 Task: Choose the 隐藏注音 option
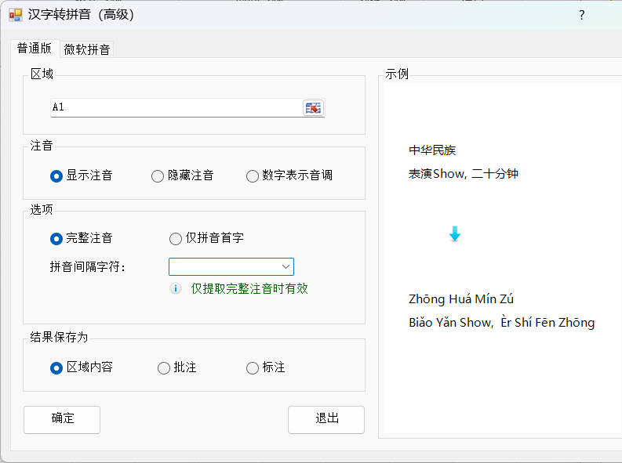[158, 176]
